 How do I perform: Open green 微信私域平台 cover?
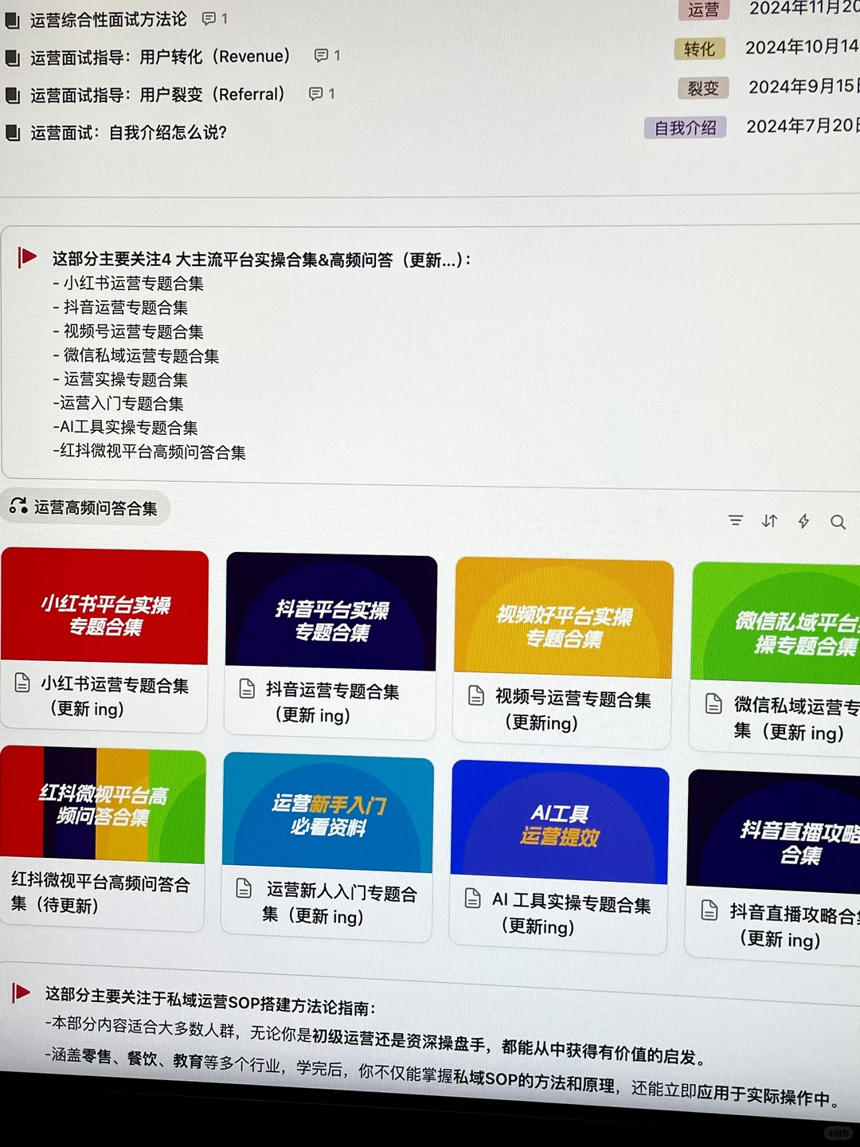[776, 624]
